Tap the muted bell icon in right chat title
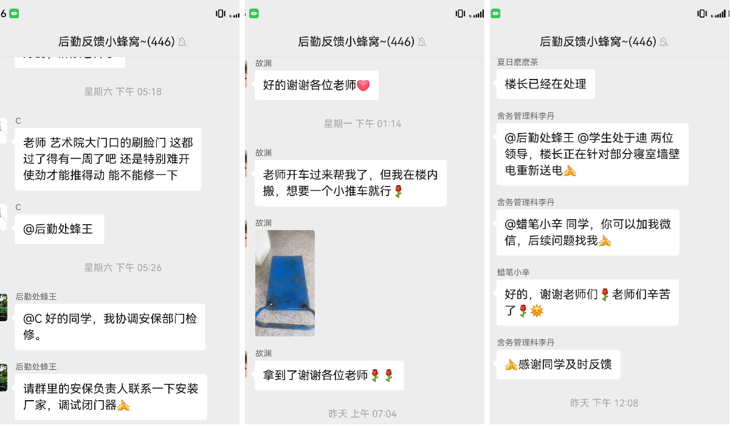Viewport: 730px width, 425px height. click(664, 42)
